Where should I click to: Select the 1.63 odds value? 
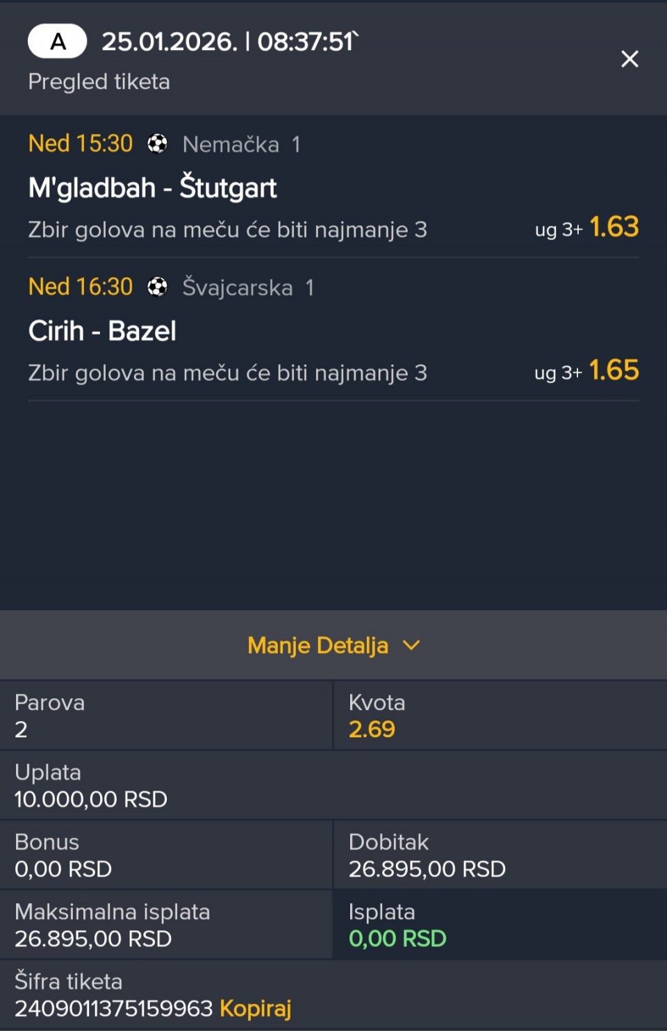coord(614,227)
